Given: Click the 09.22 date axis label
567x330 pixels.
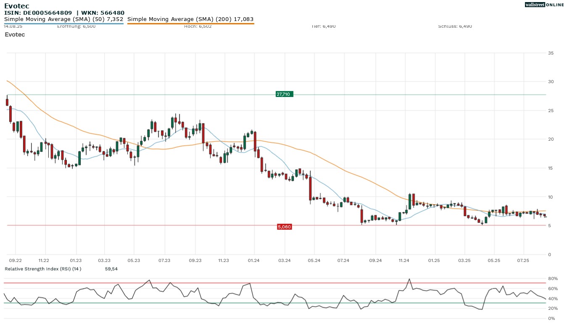Looking at the screenshot, I should 16,261.
